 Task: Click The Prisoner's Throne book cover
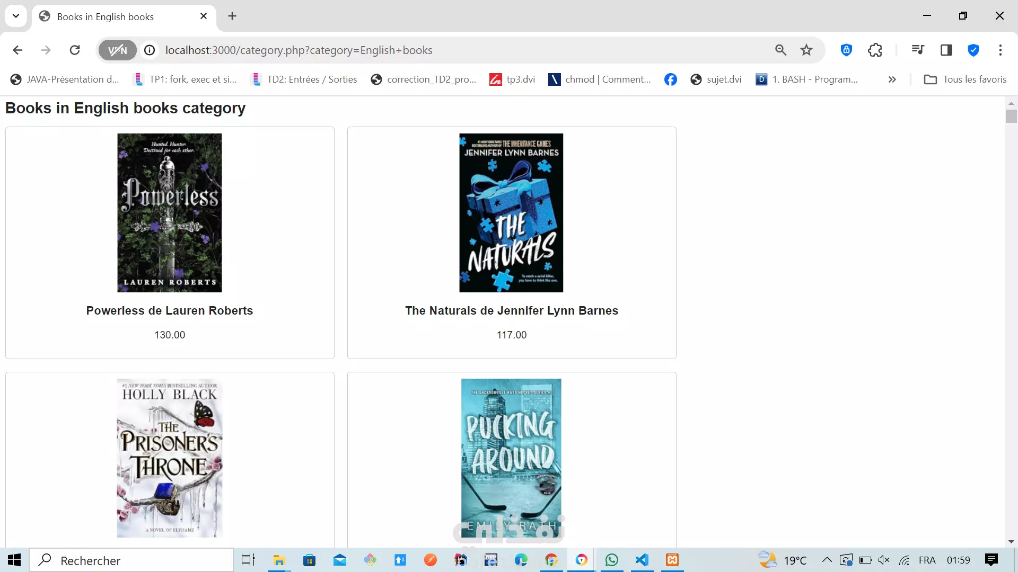pyautogui.click(x=170, y=458)
